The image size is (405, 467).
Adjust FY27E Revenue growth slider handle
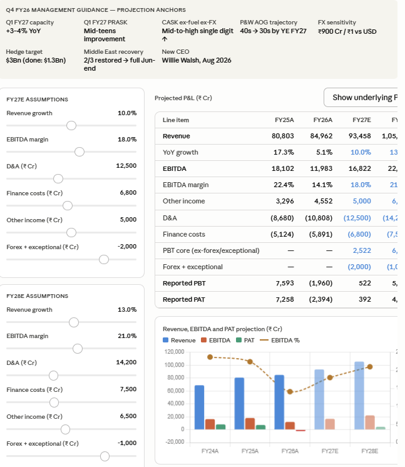tap(71, 125)
